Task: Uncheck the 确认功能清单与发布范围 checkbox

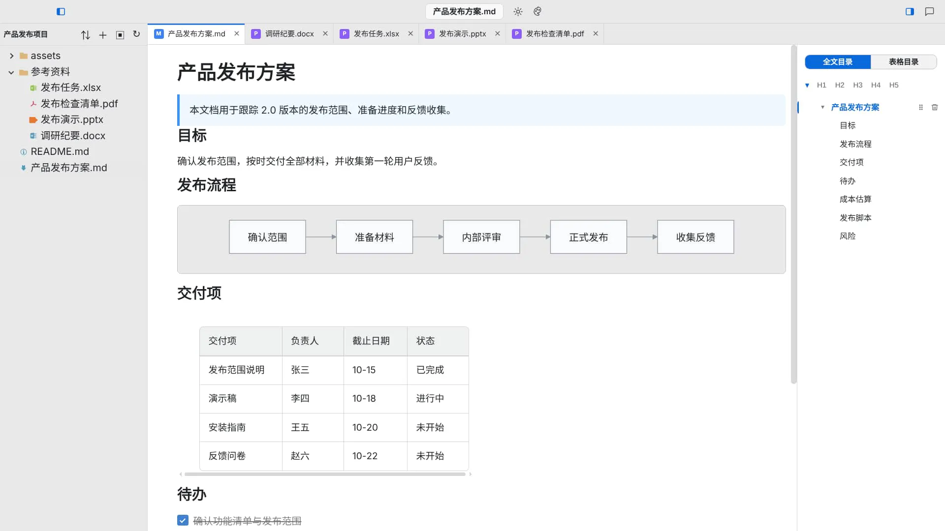Action: coord(183,520)
